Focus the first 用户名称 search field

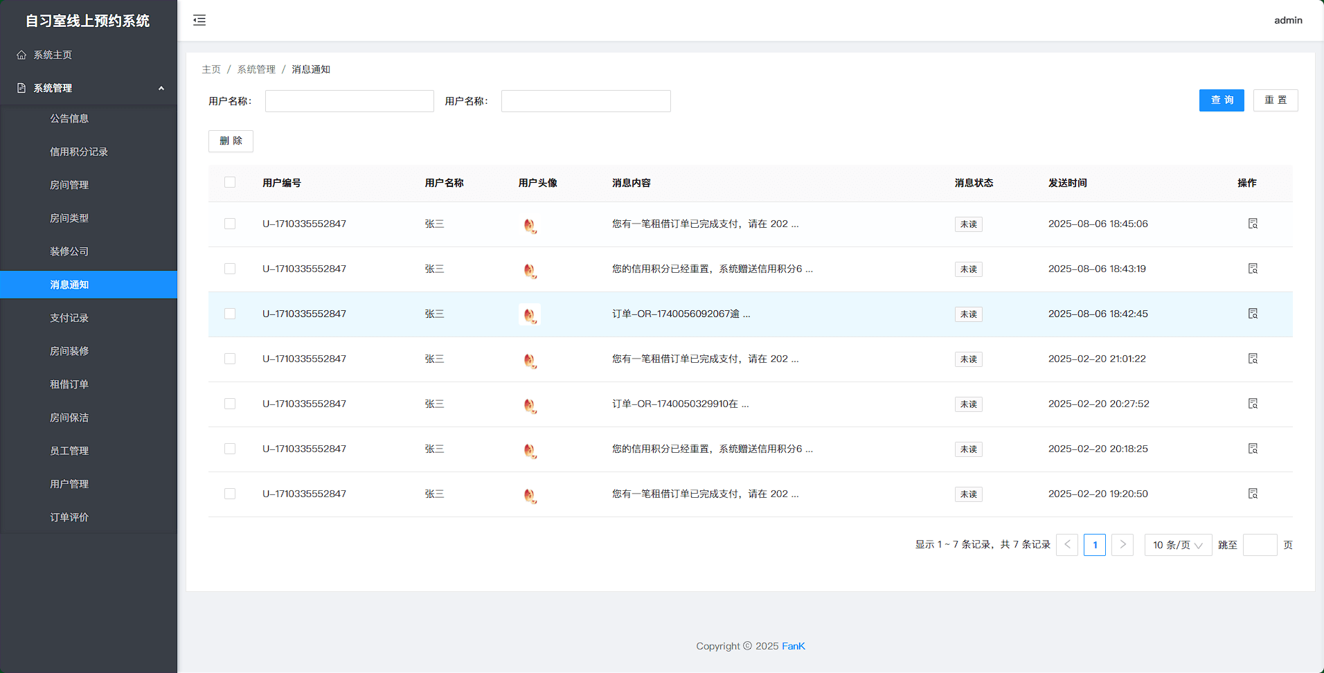coord(350,101)
